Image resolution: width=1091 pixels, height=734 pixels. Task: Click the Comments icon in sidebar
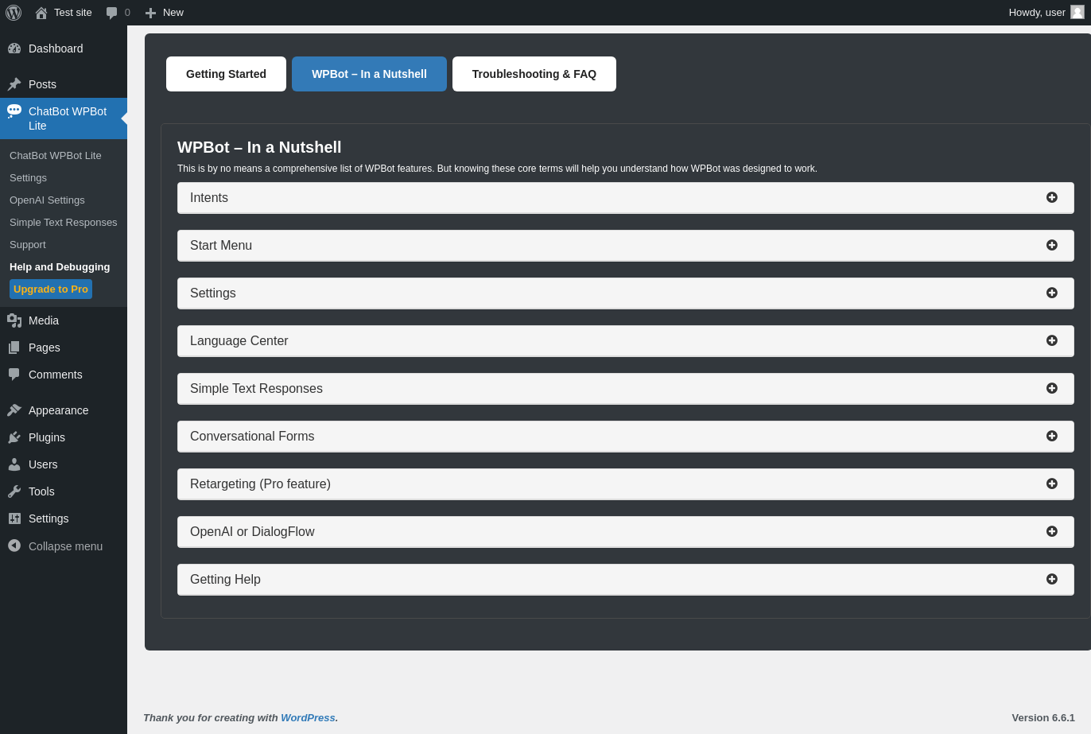[x=14, y=375]
